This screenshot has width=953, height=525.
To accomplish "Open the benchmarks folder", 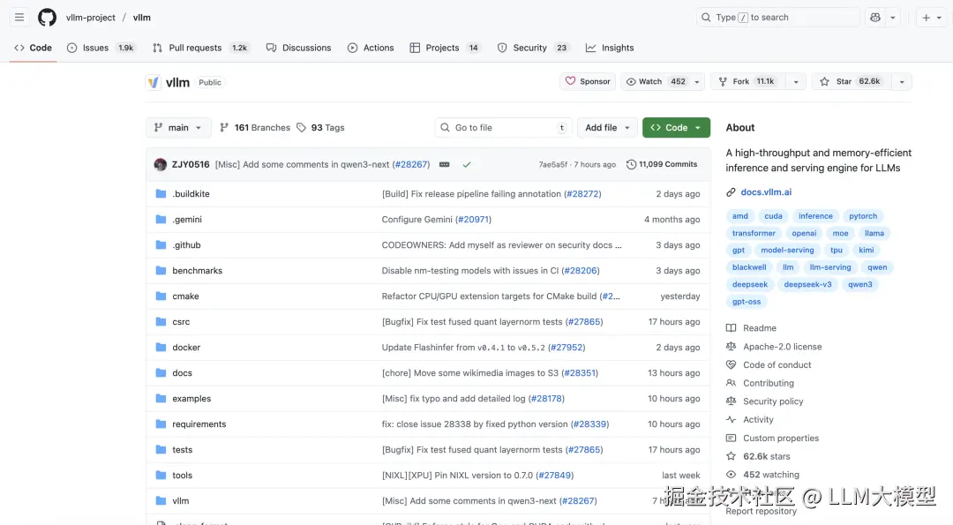I will pyautogui.click(x=197, y=270).
